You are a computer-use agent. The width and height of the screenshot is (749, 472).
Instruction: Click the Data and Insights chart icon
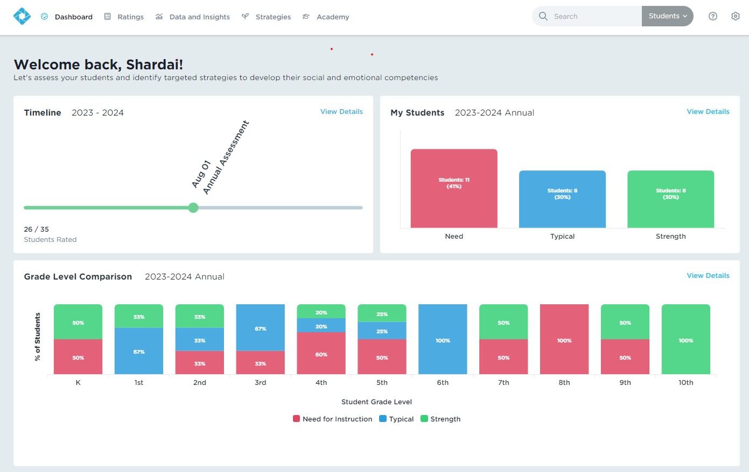coord(159,17)
